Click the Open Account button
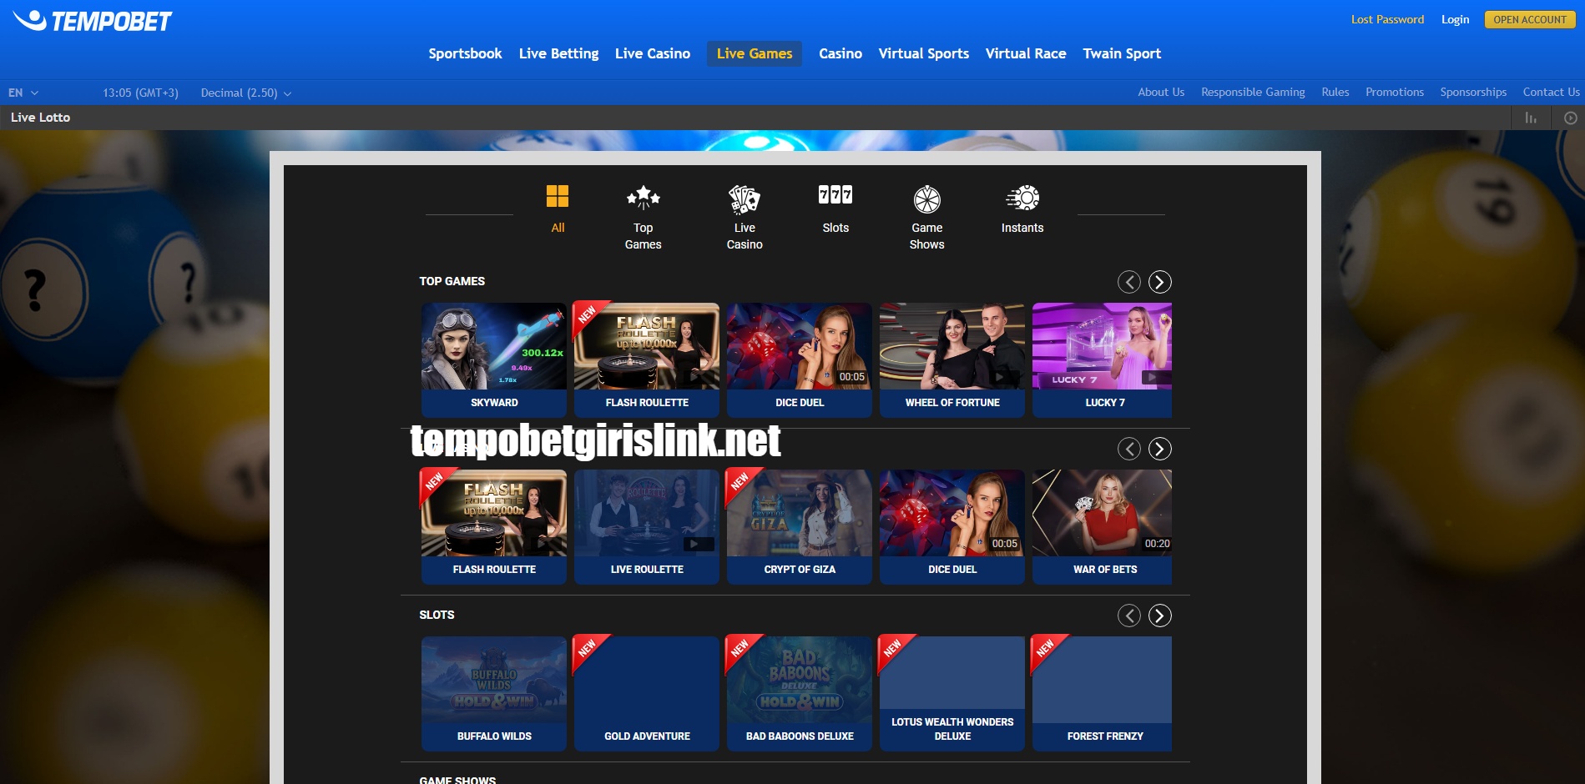The width and height of the screenshot is (1585, 784). pyautogui.click(x=1530, y=19)
